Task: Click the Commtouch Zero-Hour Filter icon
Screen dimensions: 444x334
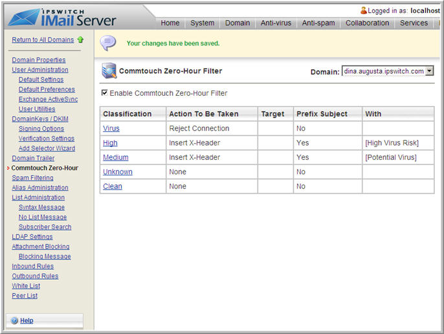Action: point(109,71)
